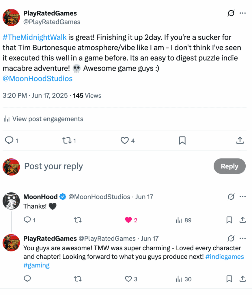Open @MoonHoodStudios mention in main post

(38, 79)
